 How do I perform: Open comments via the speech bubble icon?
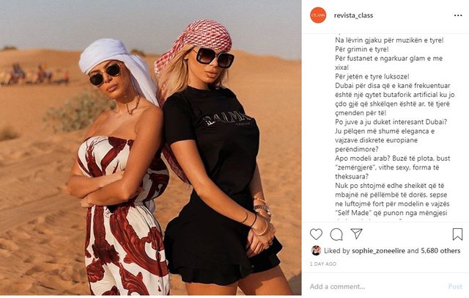tap(336, 234)
